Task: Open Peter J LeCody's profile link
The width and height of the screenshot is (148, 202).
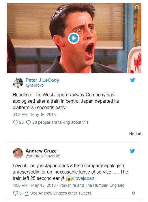Action: click(42, 80)
